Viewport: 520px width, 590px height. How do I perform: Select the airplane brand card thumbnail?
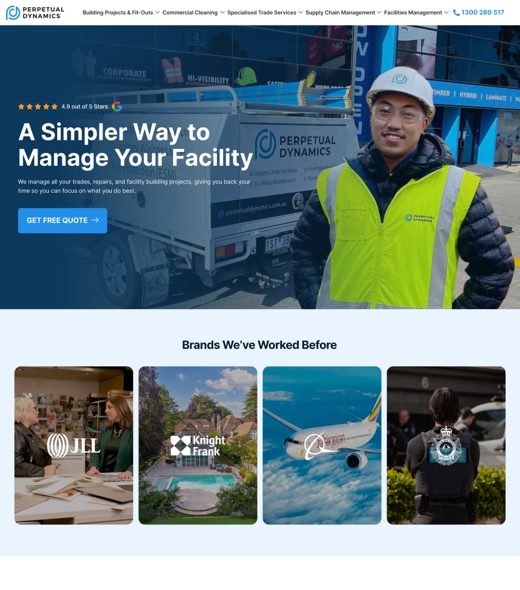tap(322, 445)
